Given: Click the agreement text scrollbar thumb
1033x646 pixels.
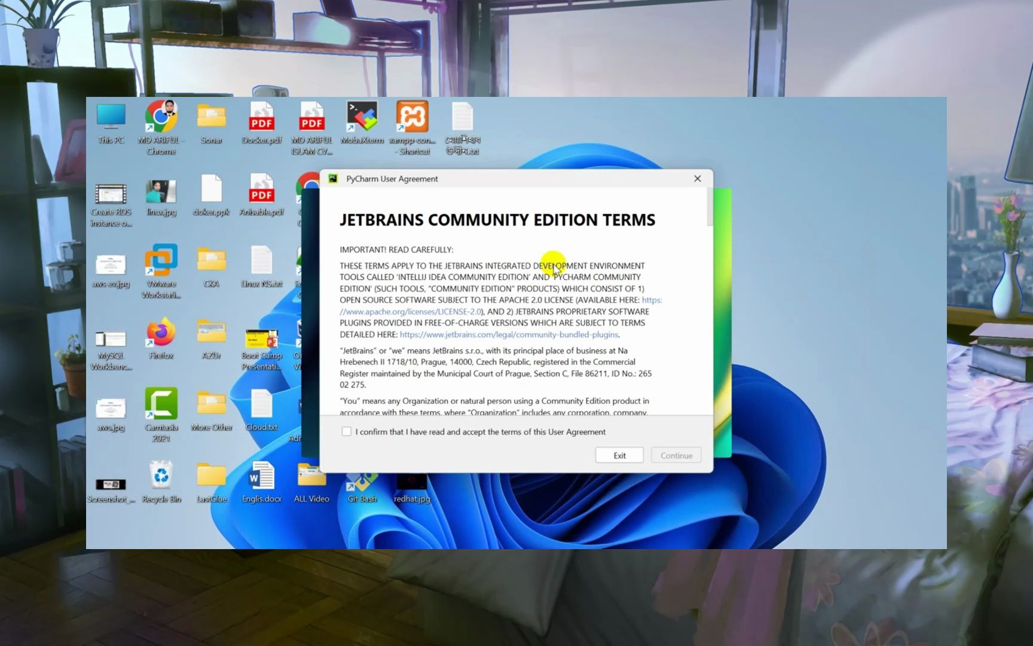Looking at the screenshot, I should [x=710, y=207].
